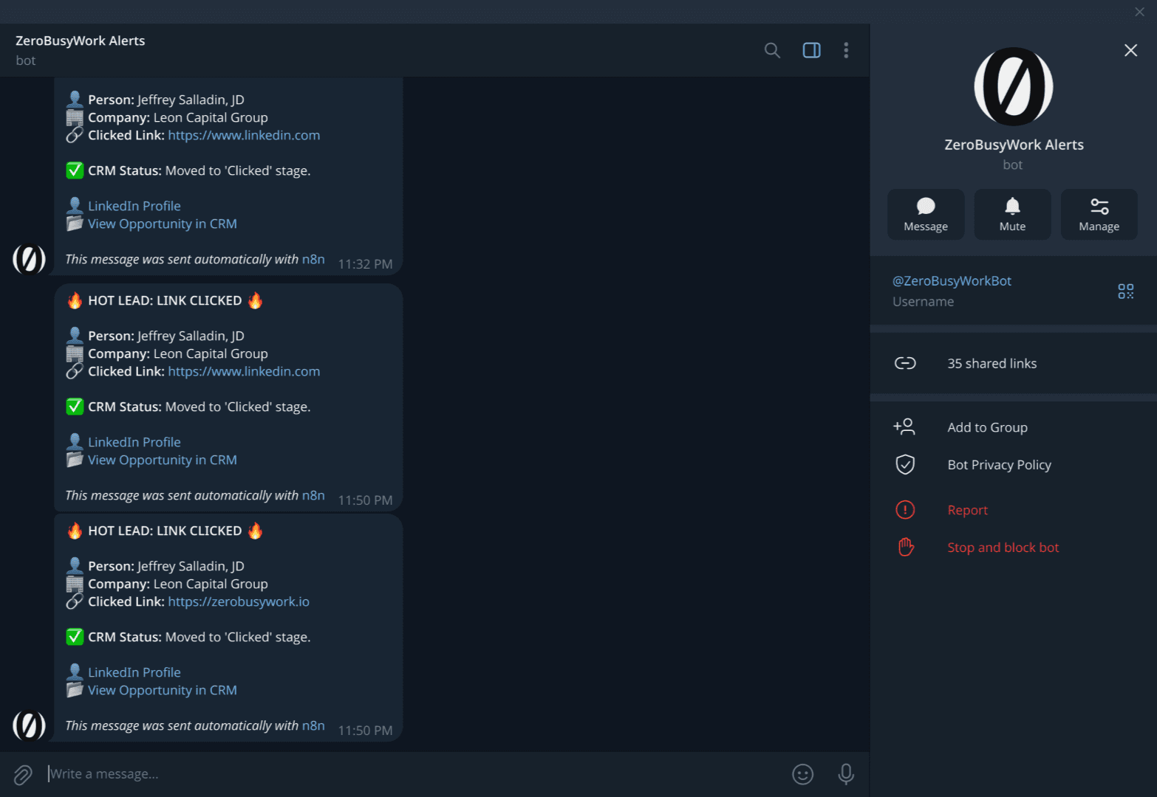Show the QR code for bot username
The image size is (1157, 797).
[1125, 291]
